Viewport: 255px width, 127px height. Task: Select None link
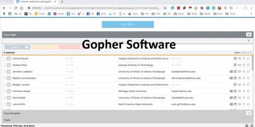pos(244,52)
